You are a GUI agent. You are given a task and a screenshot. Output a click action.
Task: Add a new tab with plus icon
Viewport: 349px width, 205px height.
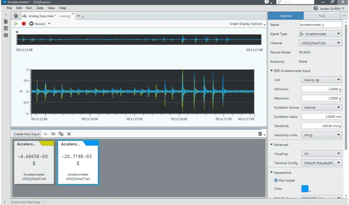(x=78, y=16)
